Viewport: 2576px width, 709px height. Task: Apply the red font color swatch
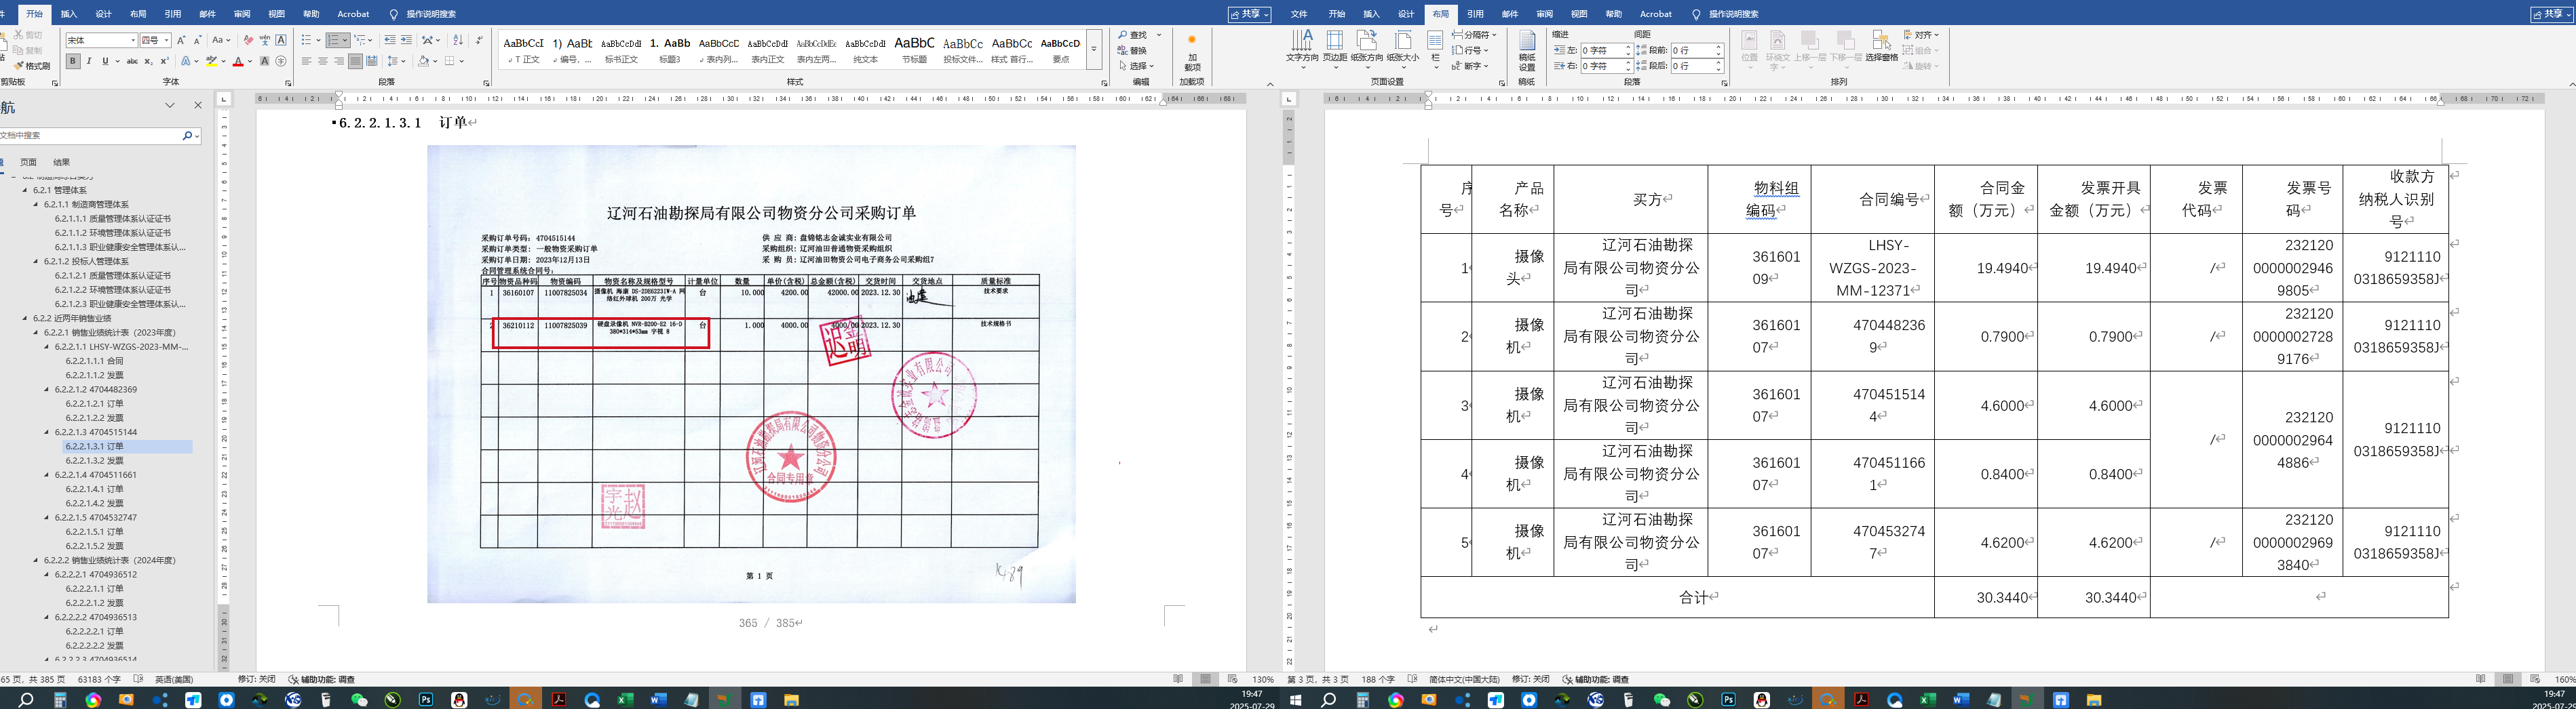(238, 61)
